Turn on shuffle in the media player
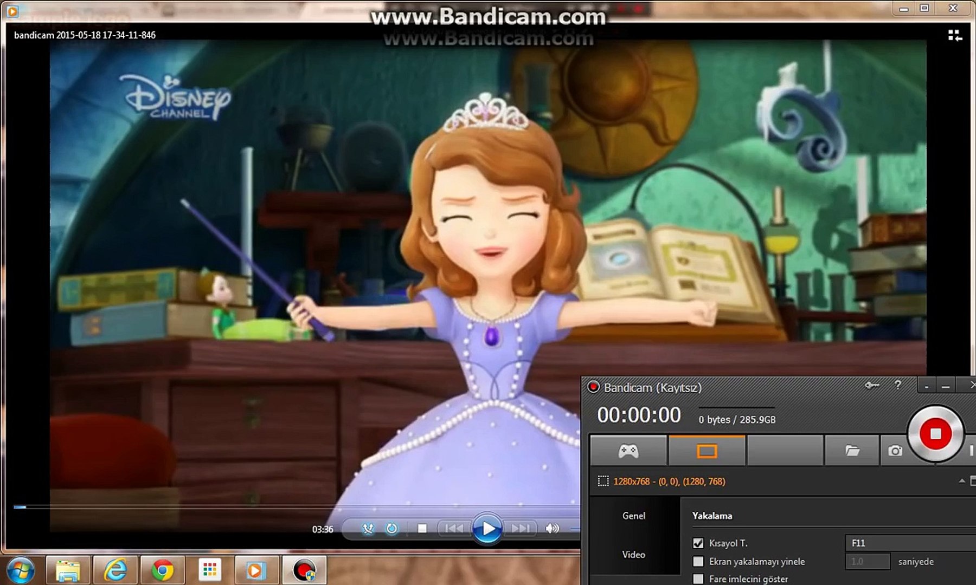This screenshot has height=585, width=976. pos(368,529)
